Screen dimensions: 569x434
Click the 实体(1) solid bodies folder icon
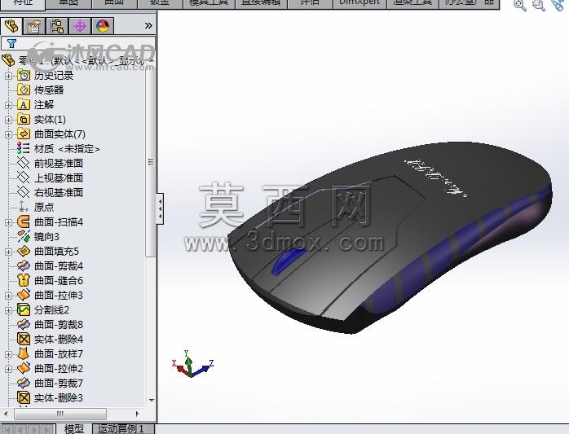click(24, 119)
